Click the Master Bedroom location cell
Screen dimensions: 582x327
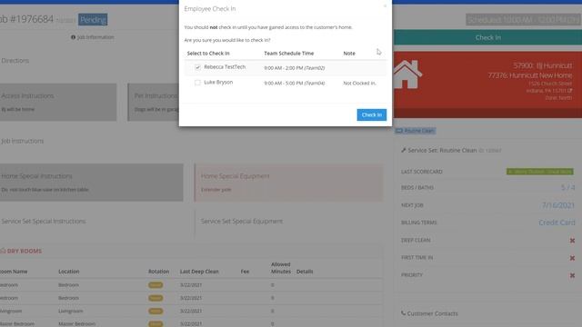point(76,324)
